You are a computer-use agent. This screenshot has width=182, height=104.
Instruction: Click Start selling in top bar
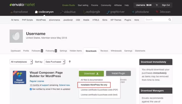(x=83, y=5)
